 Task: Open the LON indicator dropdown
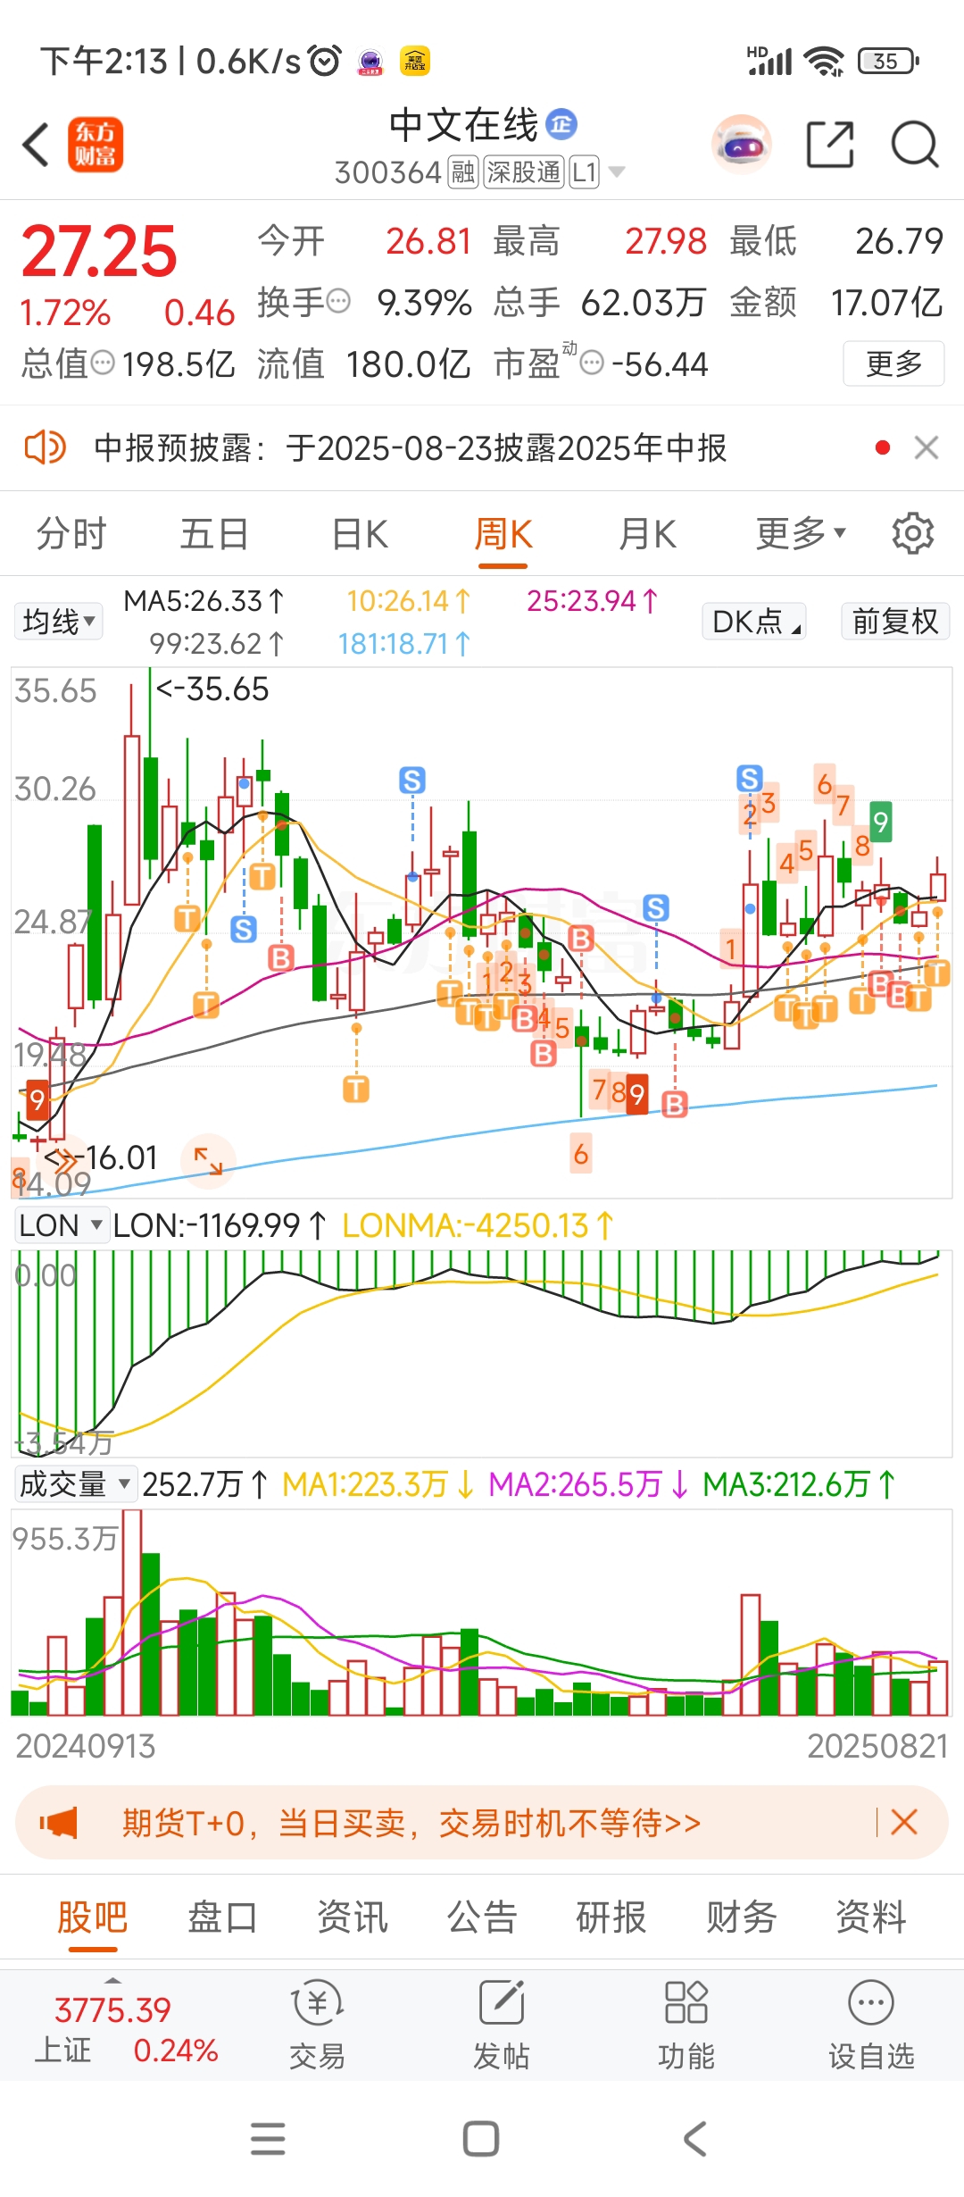click(61, 1225)
